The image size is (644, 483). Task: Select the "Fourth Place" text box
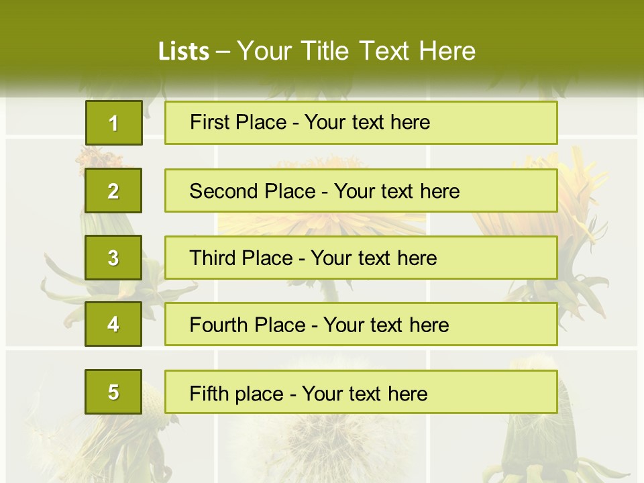coord(361,324)
